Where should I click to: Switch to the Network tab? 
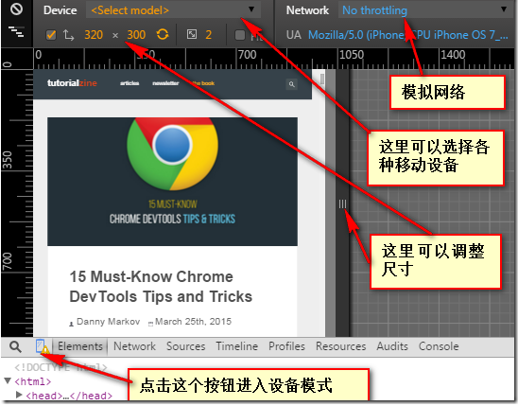point(134,346)
